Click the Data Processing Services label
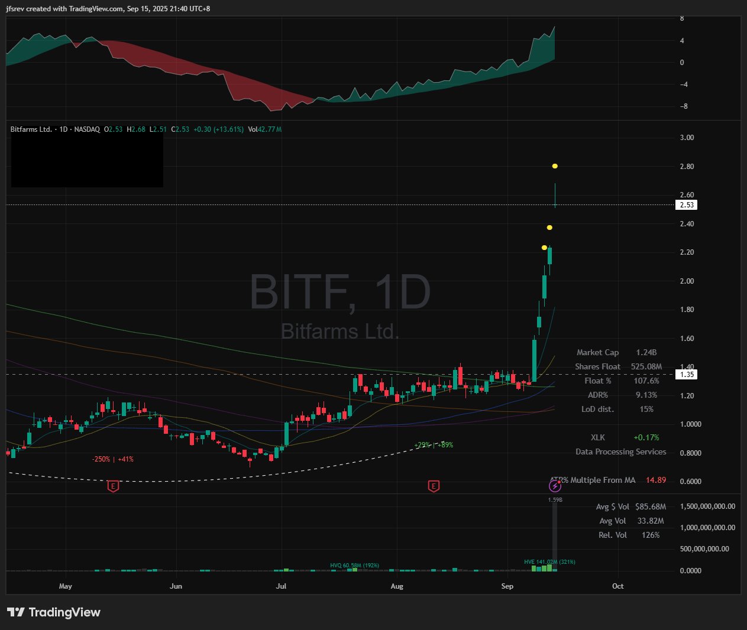Screen dimensions: 747x630 621,452
